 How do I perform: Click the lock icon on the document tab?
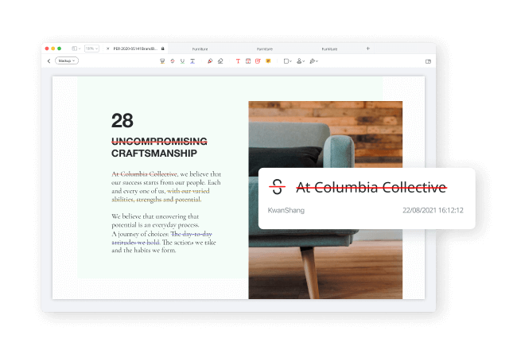(x=162, y=49)
